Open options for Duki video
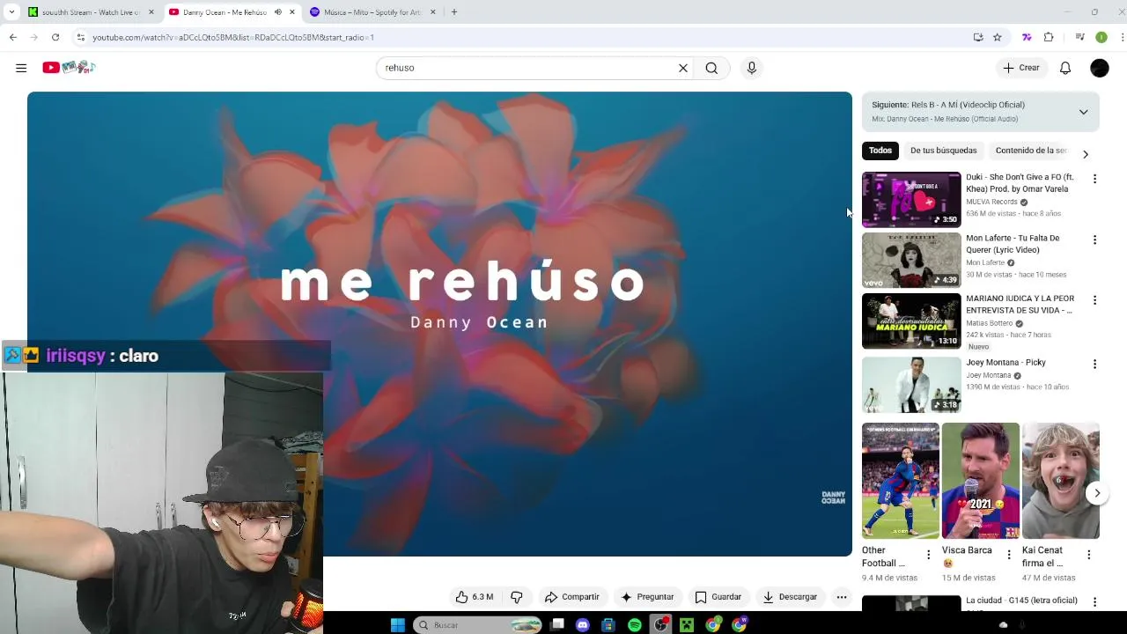The image size is (1127, 634). tap(1094, 179)
